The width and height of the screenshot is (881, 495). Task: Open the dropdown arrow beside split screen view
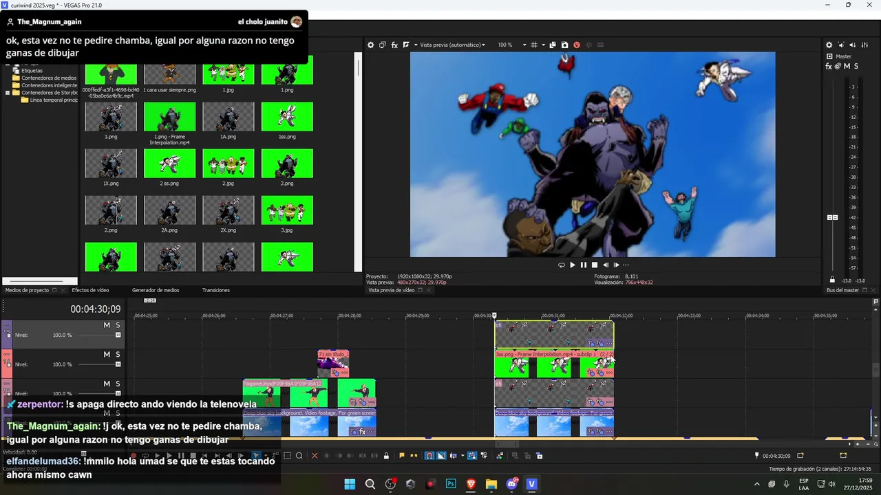click(415, 45)
